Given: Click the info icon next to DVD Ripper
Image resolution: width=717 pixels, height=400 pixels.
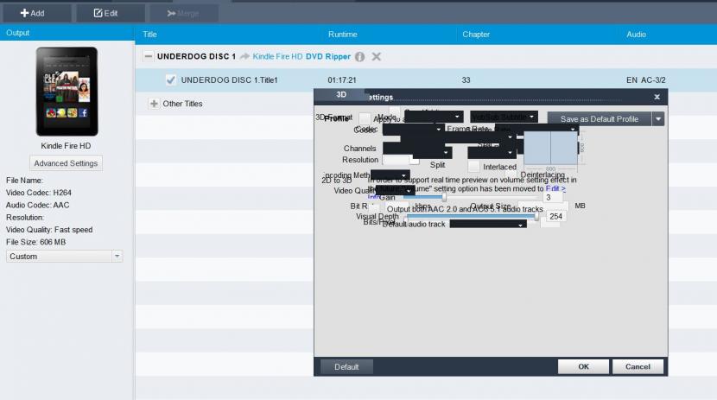Looking at the screenshot, I should tap(360, 57).
